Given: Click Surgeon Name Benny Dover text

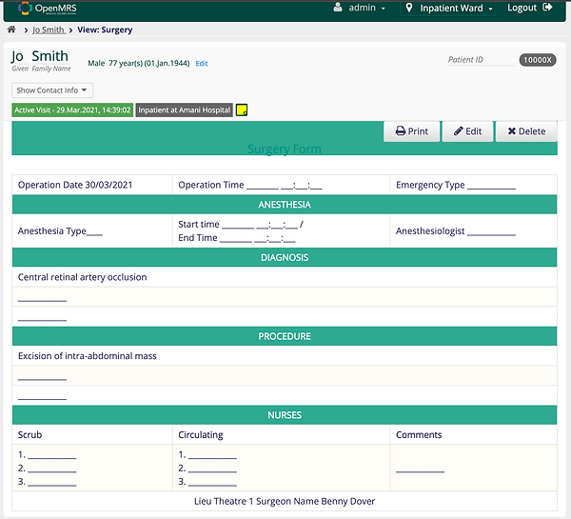Looking at the screenshot, I should [x=315, y=501].
